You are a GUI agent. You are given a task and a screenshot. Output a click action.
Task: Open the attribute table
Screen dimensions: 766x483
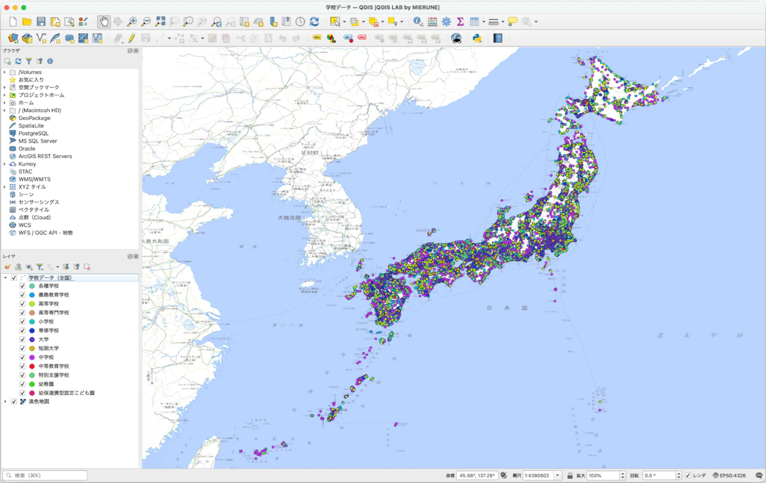tap(474, 21)
